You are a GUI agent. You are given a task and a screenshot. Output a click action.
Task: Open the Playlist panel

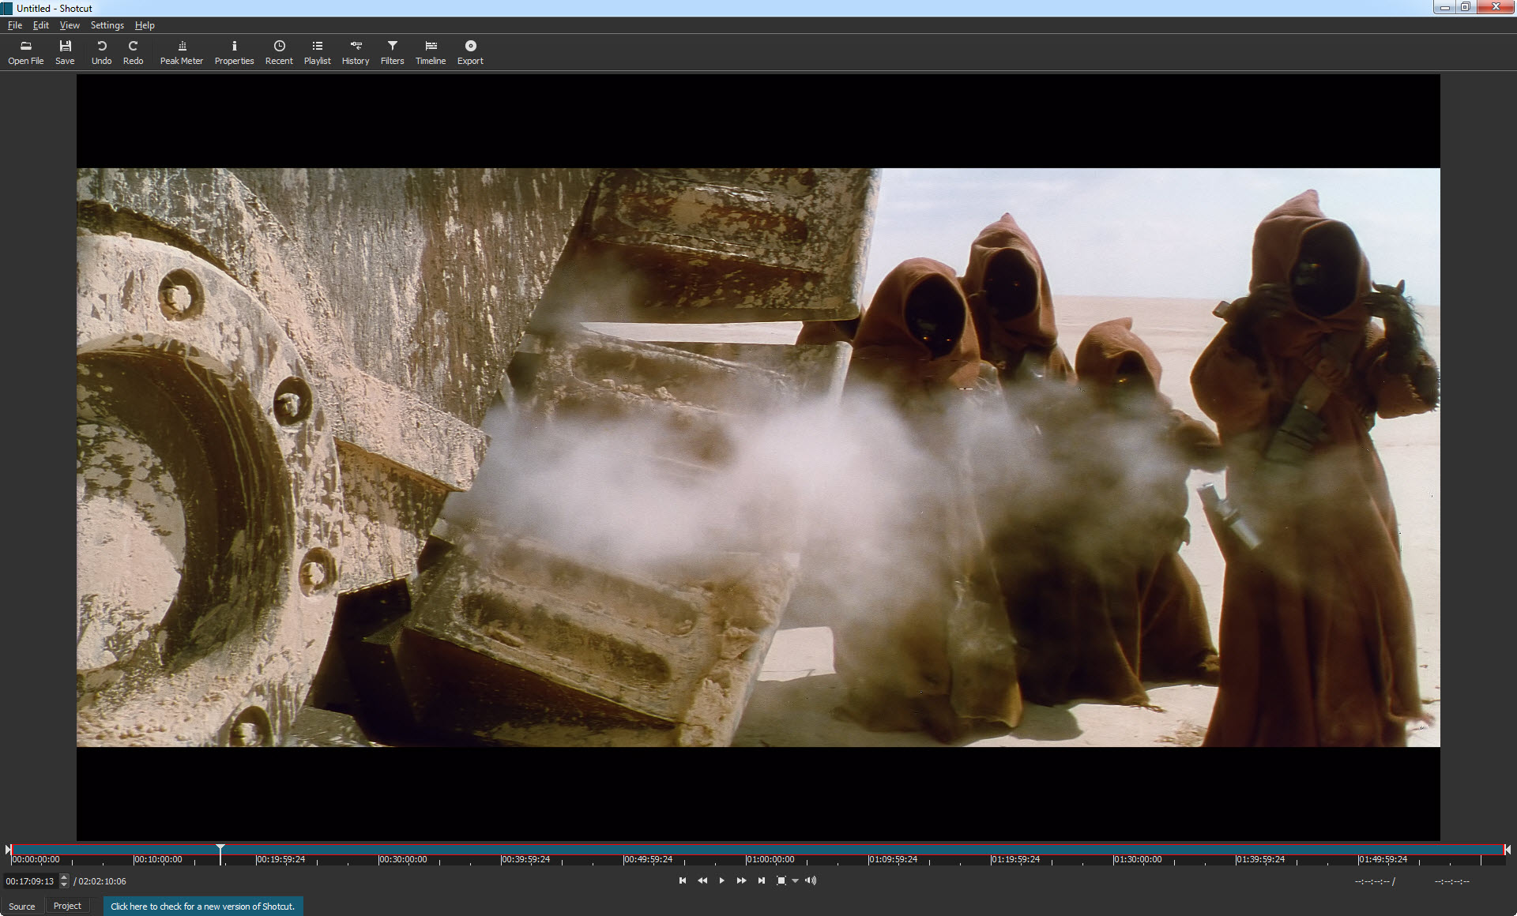click(x=317, y=52)
